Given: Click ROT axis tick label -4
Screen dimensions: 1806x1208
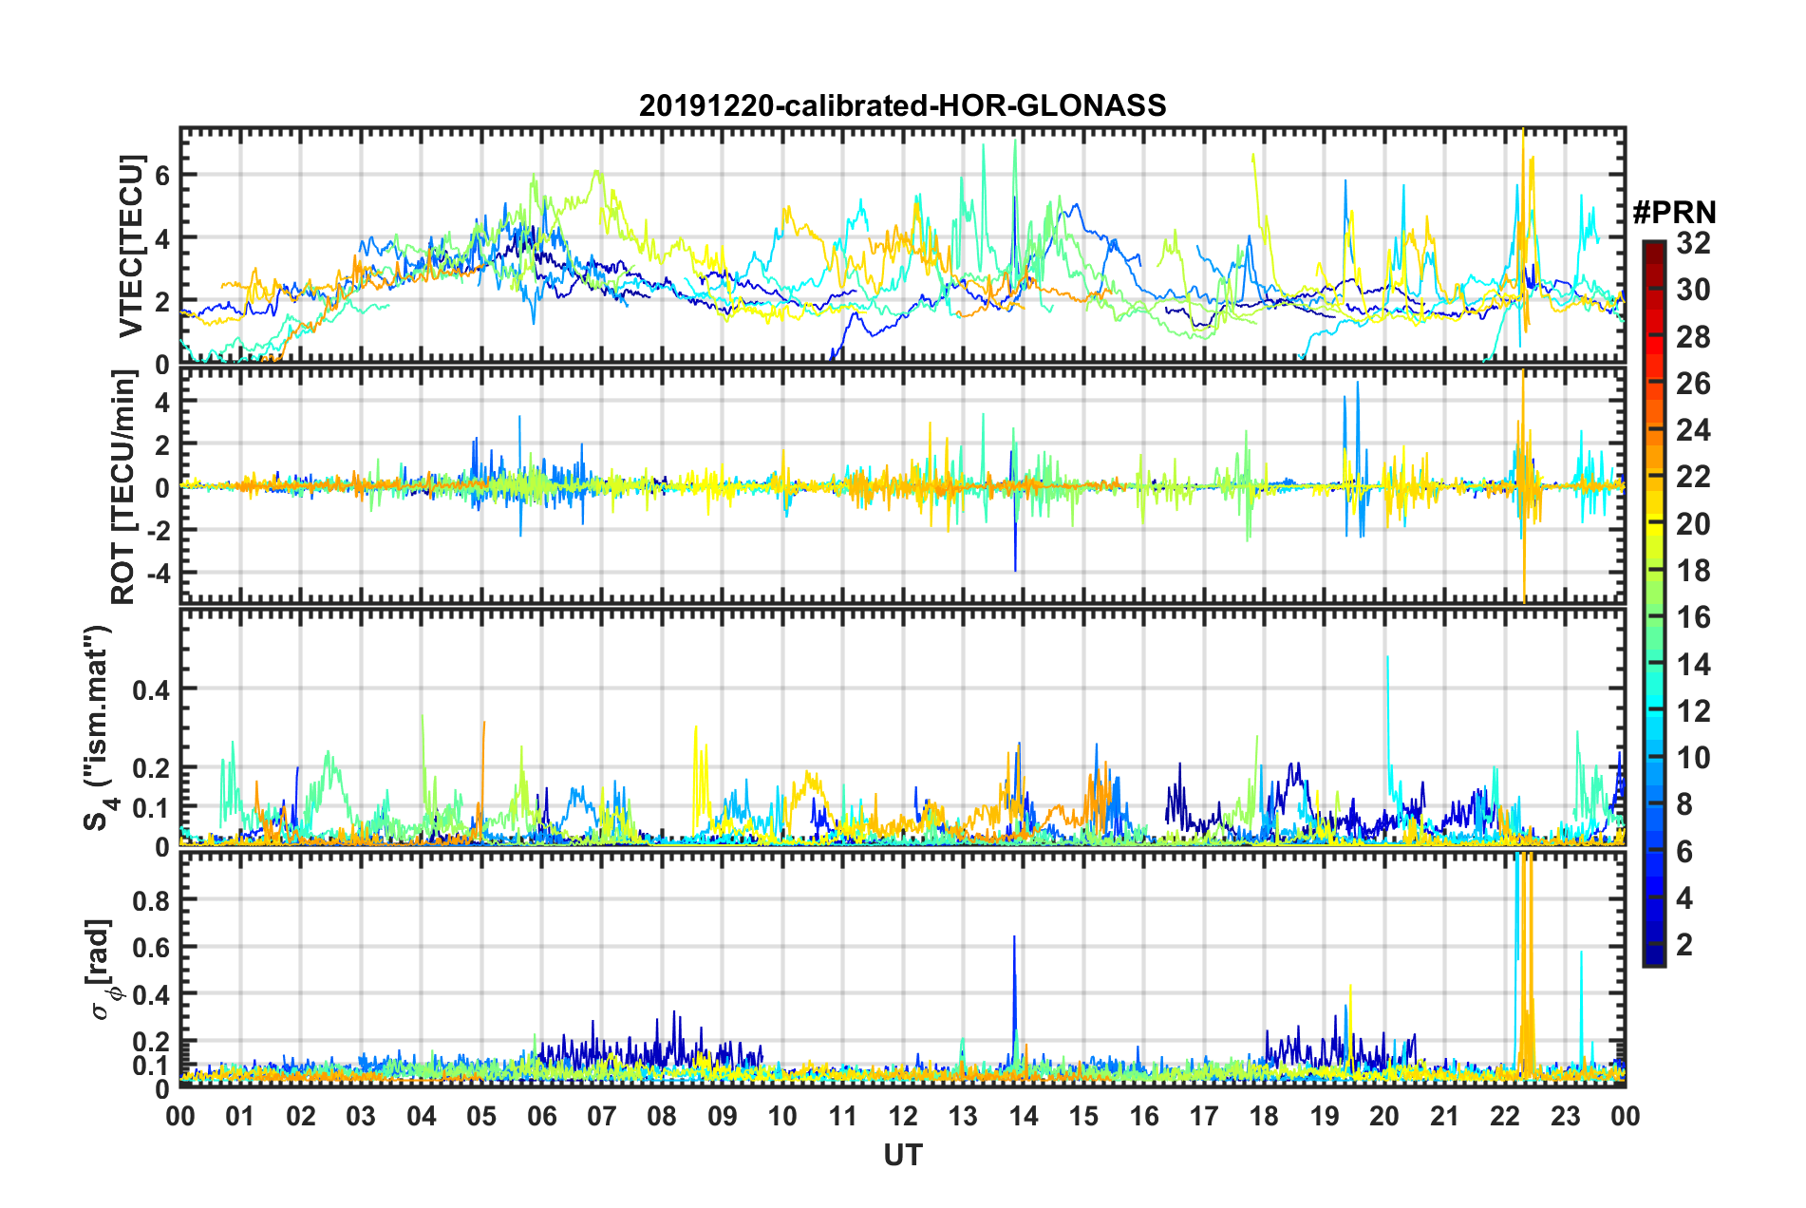Looking at the screenshot, I should (158, 573).
